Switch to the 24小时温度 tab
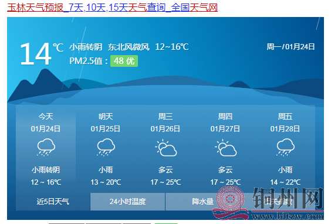The image size is (331, 224). coord(127,202)
